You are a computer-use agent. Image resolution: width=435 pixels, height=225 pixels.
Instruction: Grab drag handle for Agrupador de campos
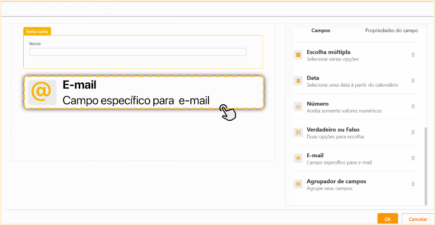(x=413, y=184)
